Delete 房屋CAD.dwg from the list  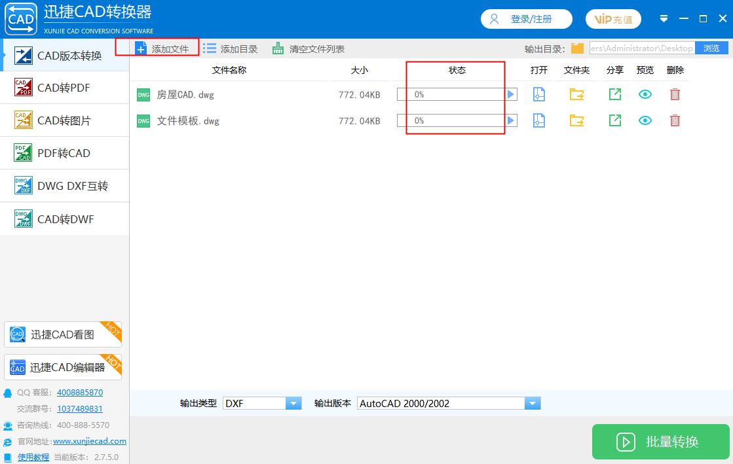[675, 94]
